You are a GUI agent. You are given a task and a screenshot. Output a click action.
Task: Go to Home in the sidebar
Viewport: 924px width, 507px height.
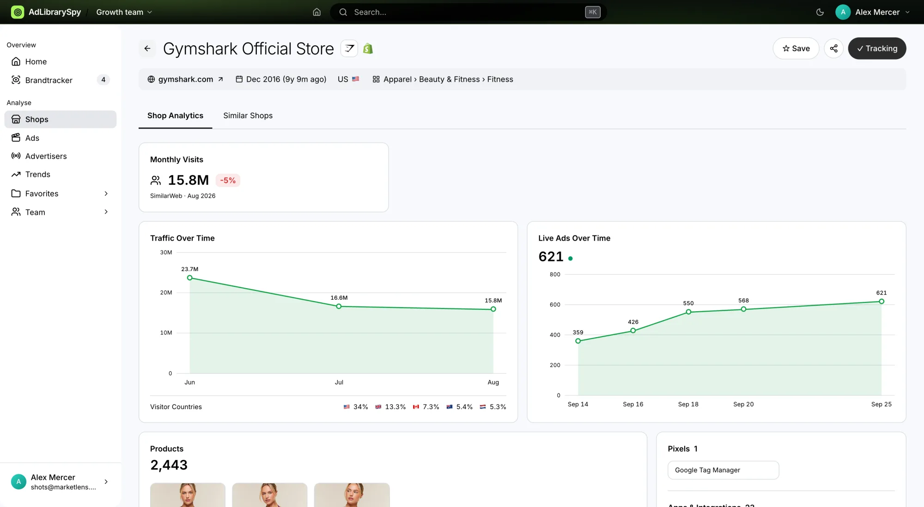point(61,61)
